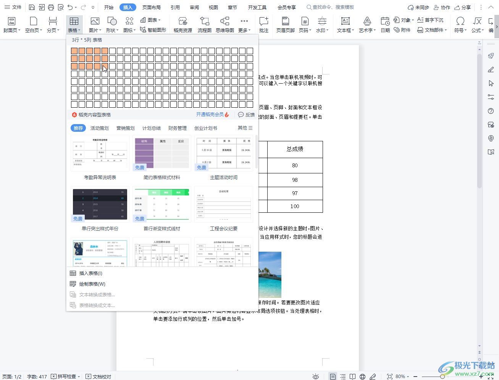
Task: Switch to the Review (审阅) tab
Action: point(194,7)
